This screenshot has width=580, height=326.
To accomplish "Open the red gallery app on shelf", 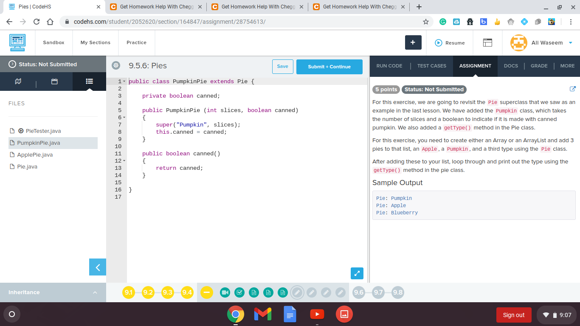I will pyautogui.click(x=344, y=315).
